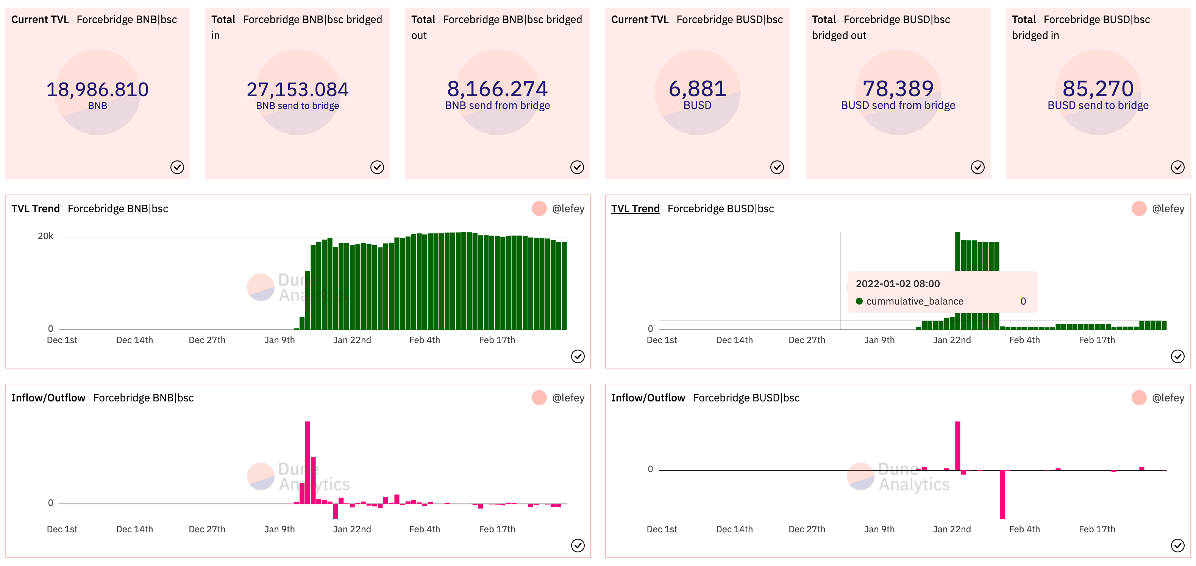Click checkmark icon on BUSD bridged in card

coord(1177,167)
